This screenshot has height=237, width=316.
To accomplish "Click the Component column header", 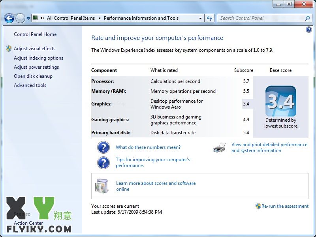I will pyautogui.click(x=104, y=70).
